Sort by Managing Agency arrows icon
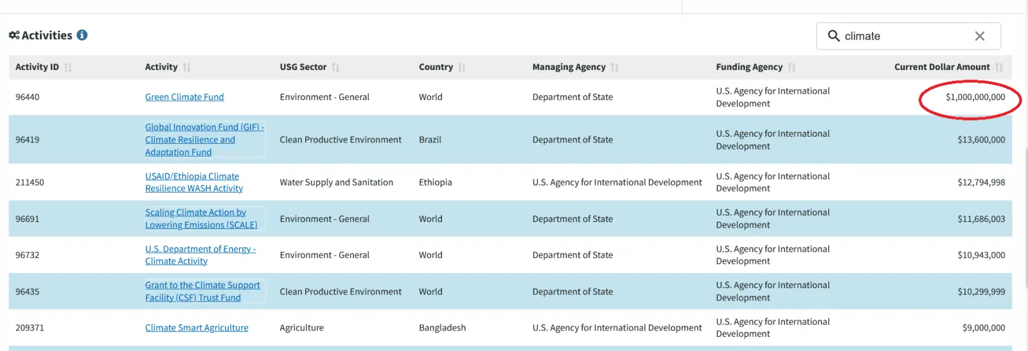This screenshot has height=351, width=1028. [x=615, y=67]
